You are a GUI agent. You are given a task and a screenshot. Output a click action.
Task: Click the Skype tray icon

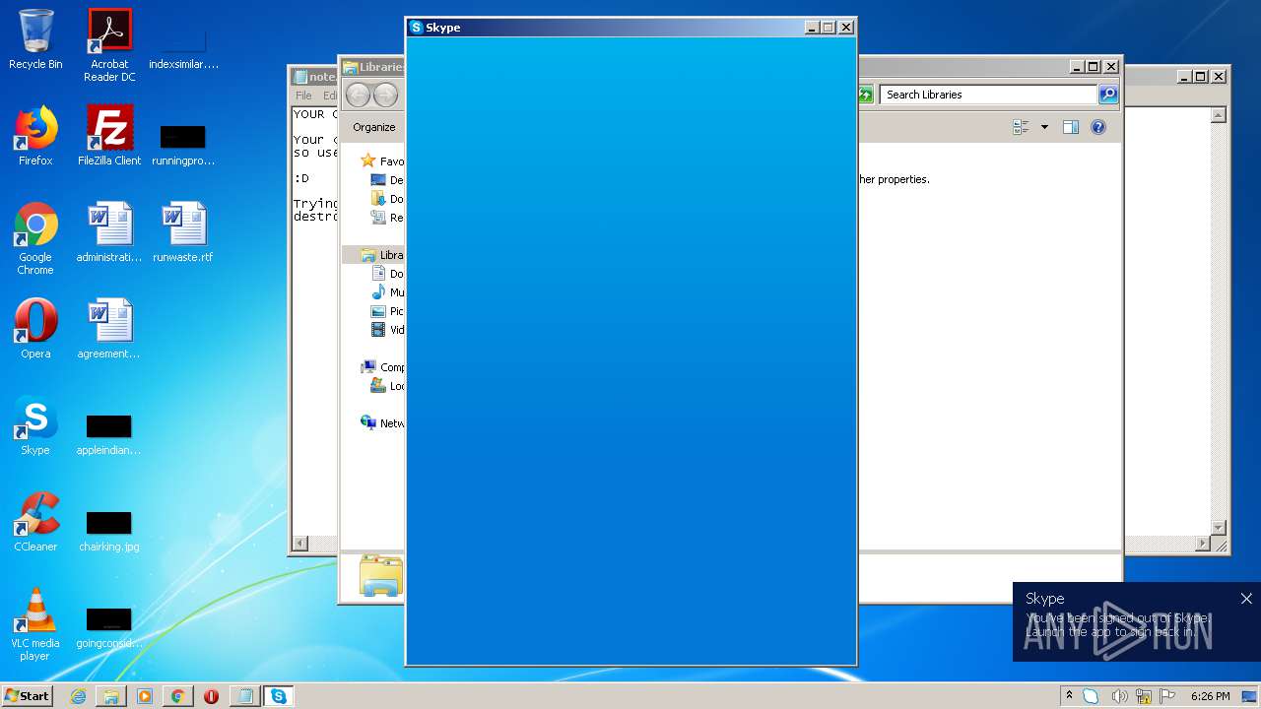(1092, 696)
